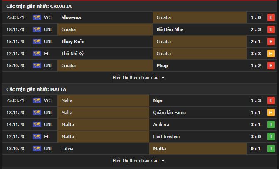Click the flag icon for Slovenia vs Croatia match
Image resolution: width=279 pixels, height=169 pixels.
pos(37,17)
